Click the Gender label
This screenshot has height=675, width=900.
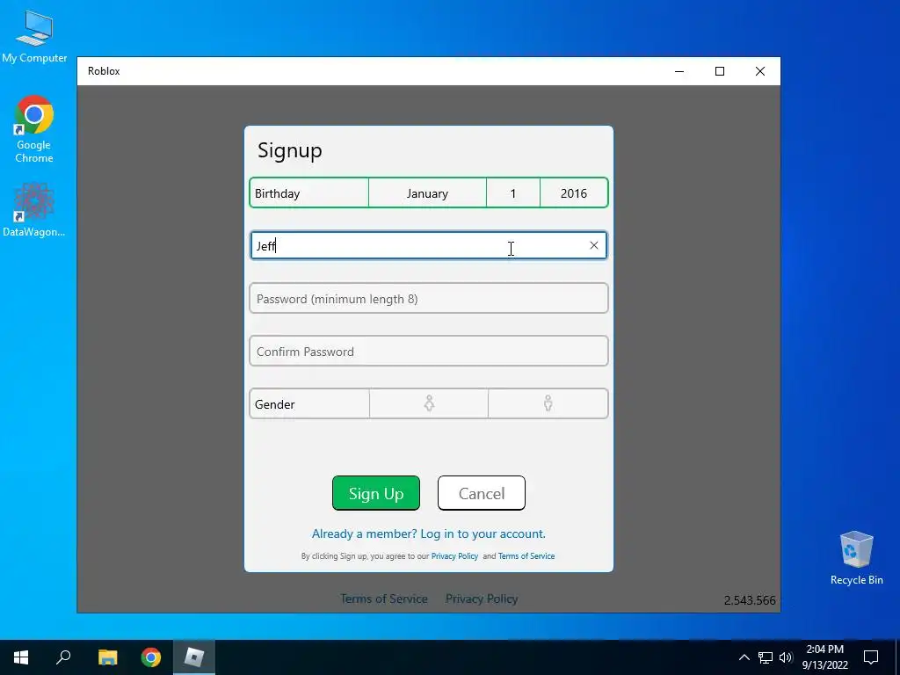(274, 404)
